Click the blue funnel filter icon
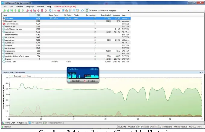Viewport: 205px width, 132px height. click(74, 11)
